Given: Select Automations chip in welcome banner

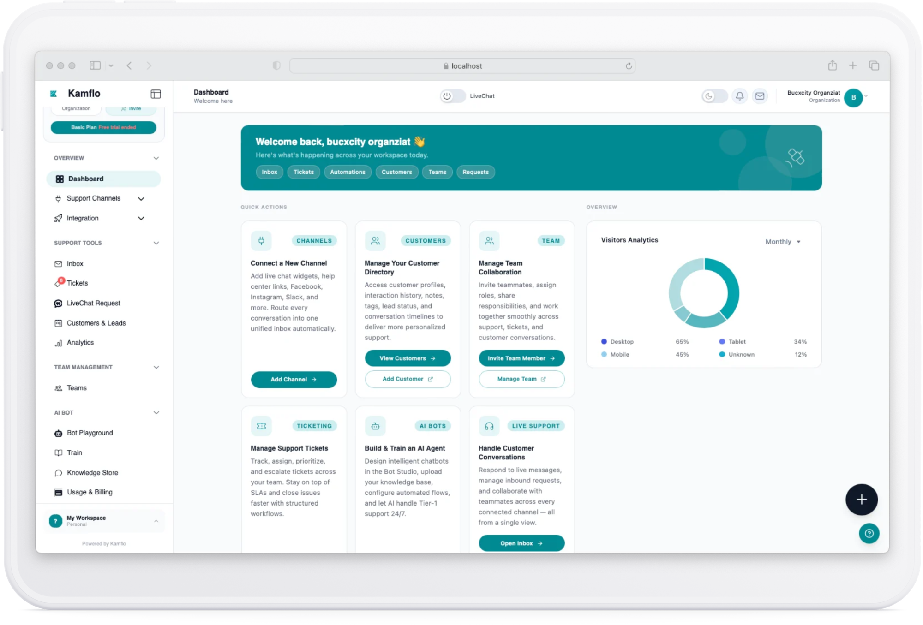Looking at the screenshot, I should click(348, 172).
